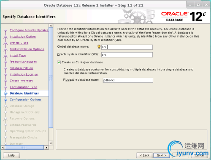Click the Next button
211x160 pixels.
coord(162,155)
